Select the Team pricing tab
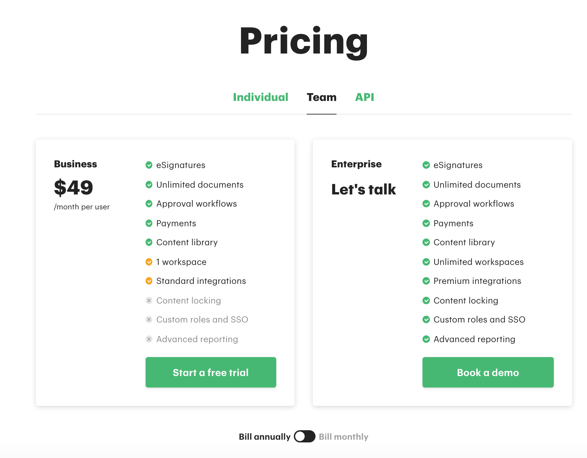Image resolution: width=587 pixels, height=458 pixels. click(321, 97)
